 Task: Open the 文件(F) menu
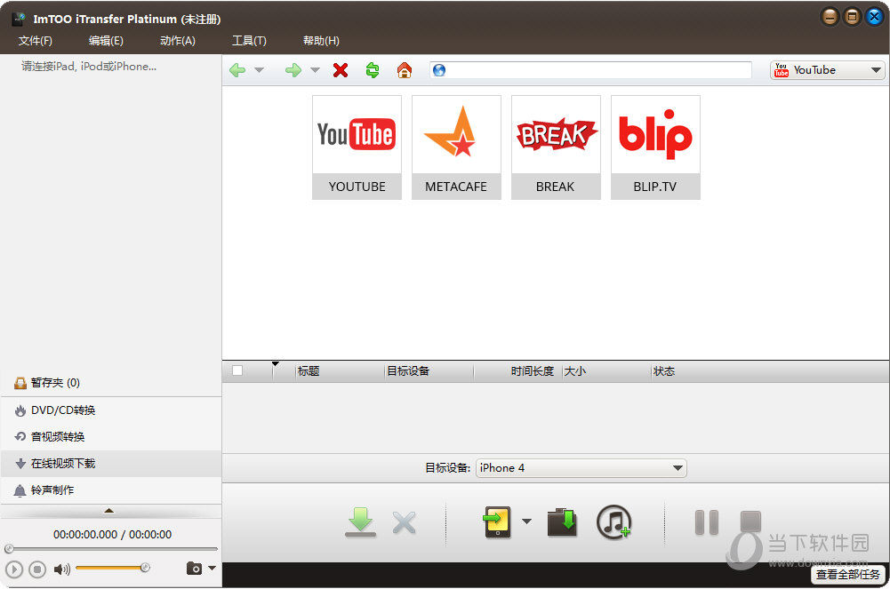pyautogui.click(x=36, y=41)
